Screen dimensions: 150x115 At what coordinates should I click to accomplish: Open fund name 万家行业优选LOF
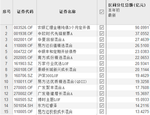53,63
